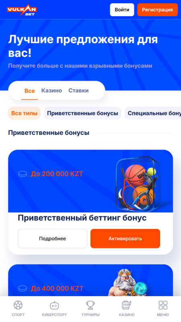Click coin icon next to До 200 000 KZT
Viewport: 181px width, 322px height.
coord(23,174)
